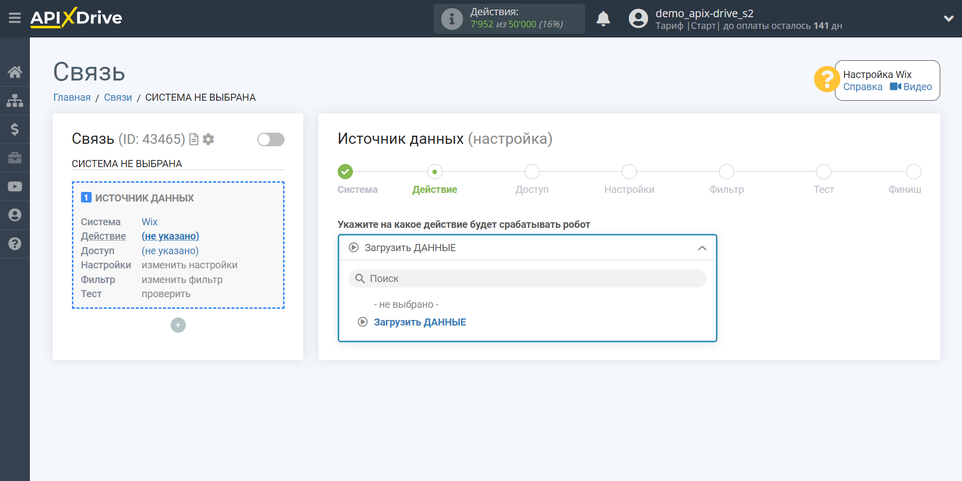
Task: Click the user avatar icon
Action: (638, 19)
